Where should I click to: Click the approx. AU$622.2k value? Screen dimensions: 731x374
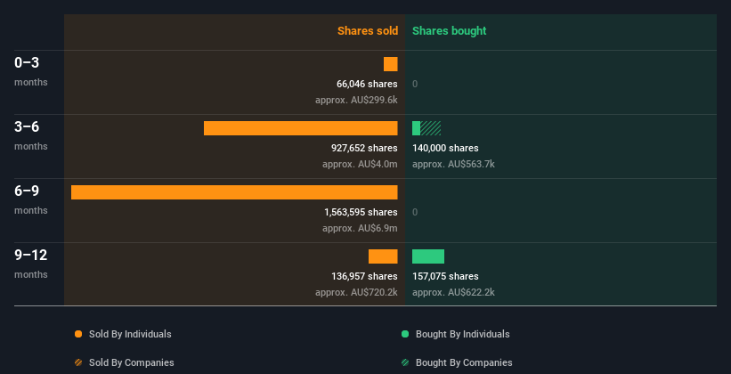(x=453, y=292)
